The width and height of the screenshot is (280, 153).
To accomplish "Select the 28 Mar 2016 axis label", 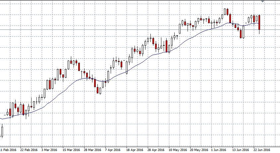I will [92, 150].
